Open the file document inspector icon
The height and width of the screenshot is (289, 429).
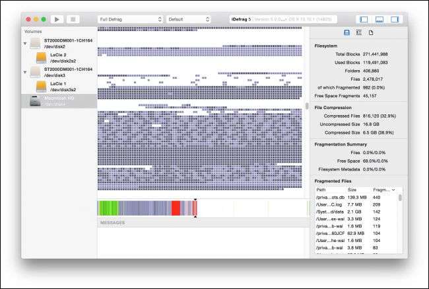370,32
